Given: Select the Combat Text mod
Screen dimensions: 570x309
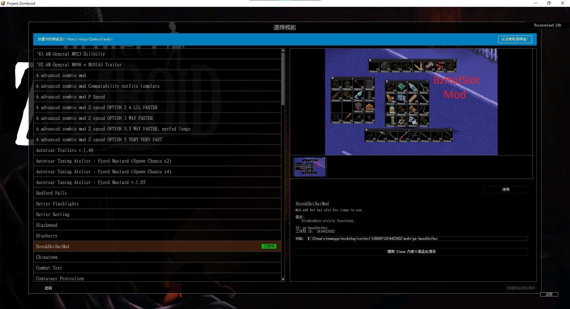Looking at the screenshot, I should click(157, 268).
